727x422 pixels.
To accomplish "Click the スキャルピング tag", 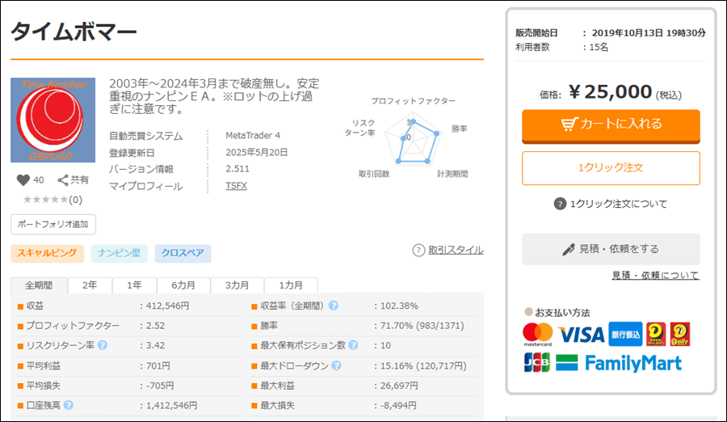I will coord(48,253).
